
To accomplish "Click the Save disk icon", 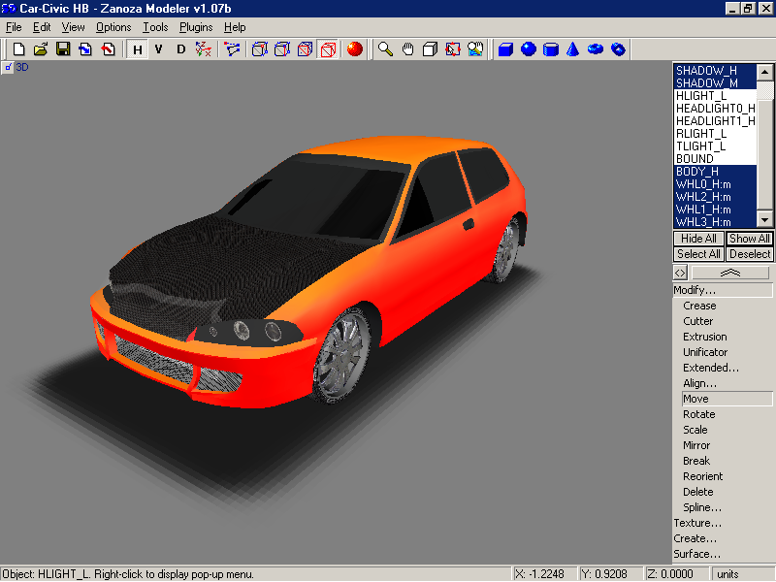I will point(63,48).
